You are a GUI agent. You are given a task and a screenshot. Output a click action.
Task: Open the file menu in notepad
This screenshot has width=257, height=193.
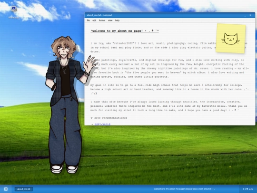click(x=89, y=20)
